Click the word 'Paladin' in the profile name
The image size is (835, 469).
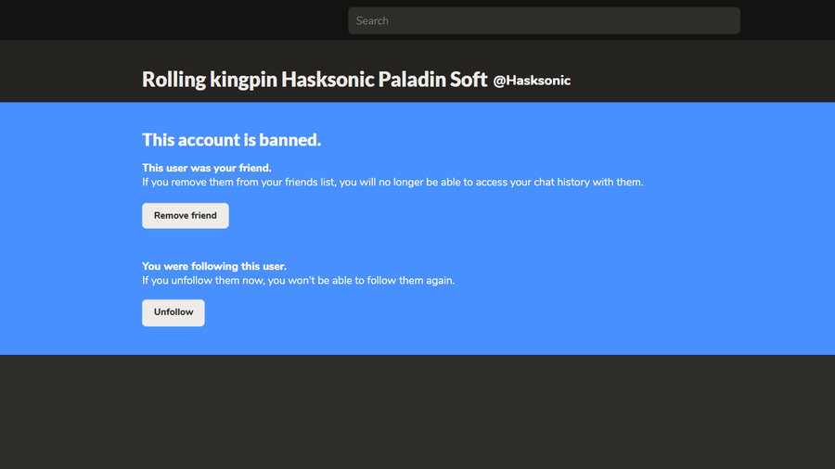[x=412, y=79]
